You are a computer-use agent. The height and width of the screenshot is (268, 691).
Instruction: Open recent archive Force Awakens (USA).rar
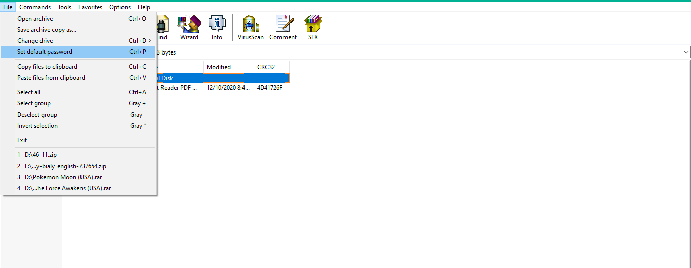point(78,188)
